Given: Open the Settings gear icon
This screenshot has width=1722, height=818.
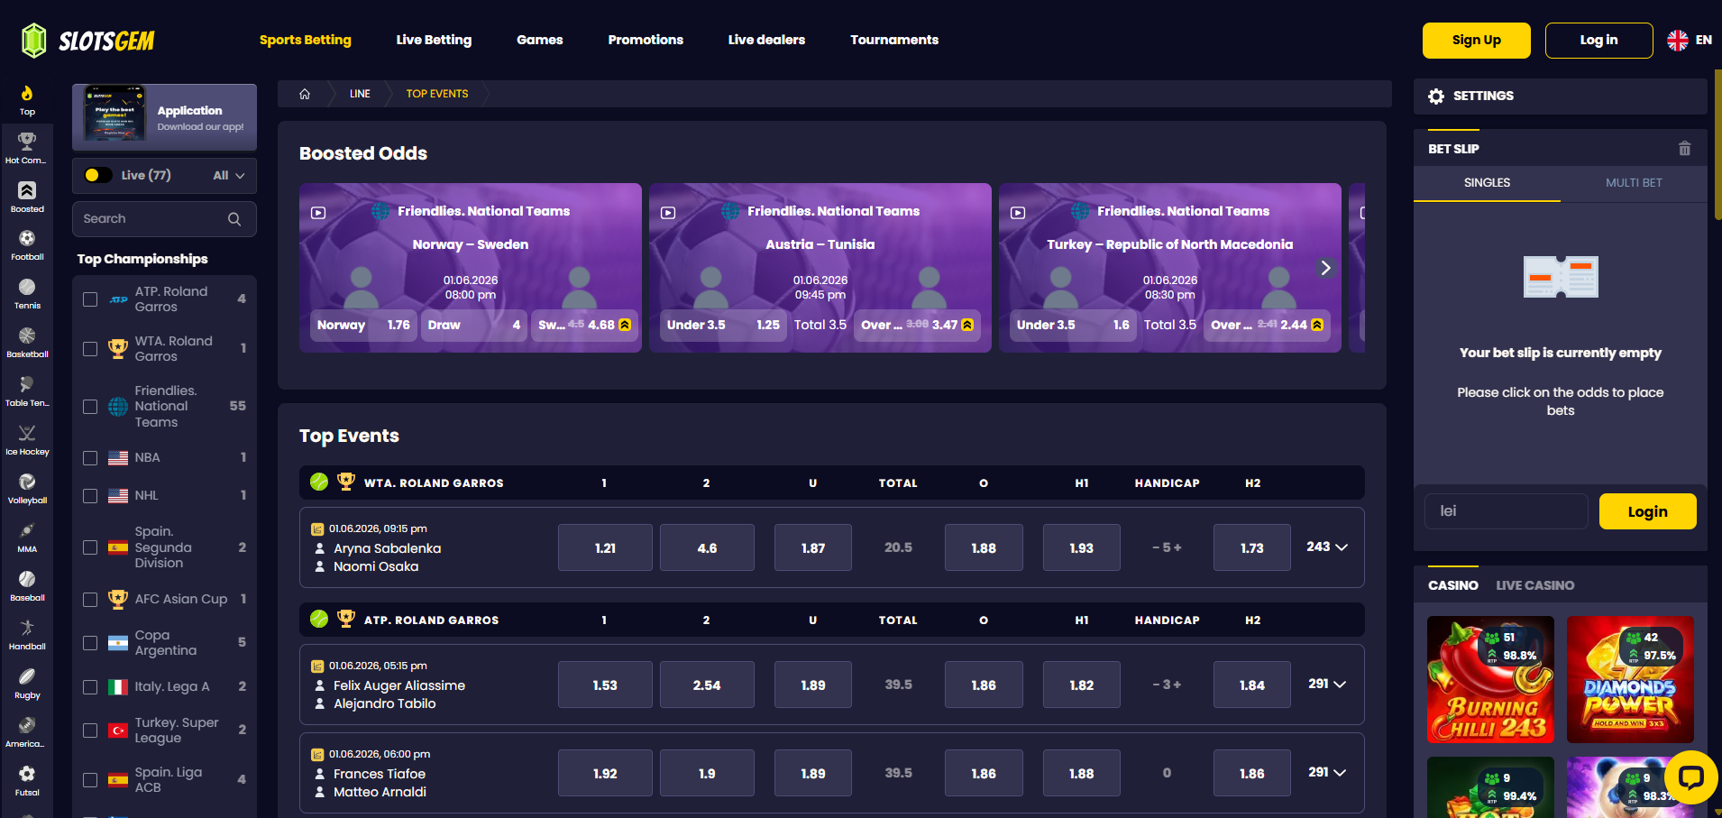Looking at the screenshot, I should pos(1436,96).
